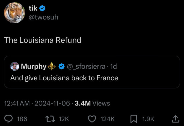Like the tweet with the heart icon
Viewport: 184px width, 126px height.
pyautogui.click(x=92, y=119)
